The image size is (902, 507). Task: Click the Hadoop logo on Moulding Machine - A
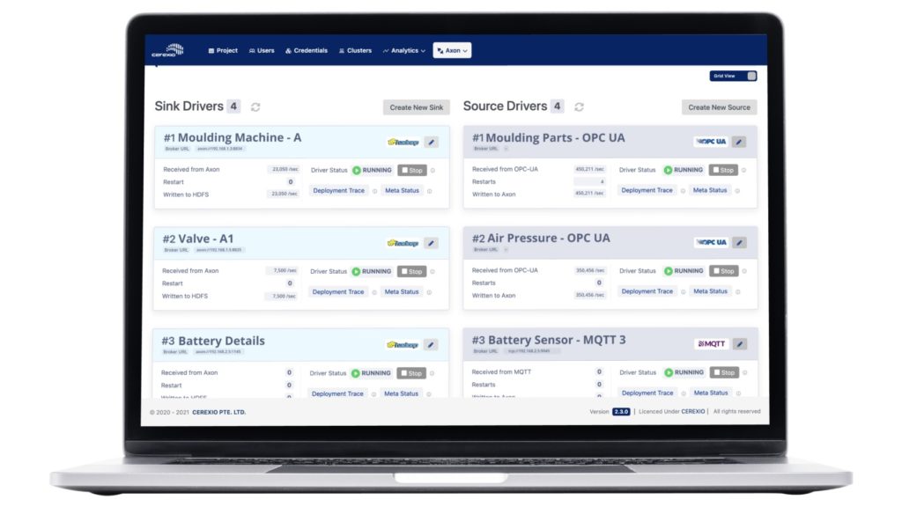coord(403,142)
